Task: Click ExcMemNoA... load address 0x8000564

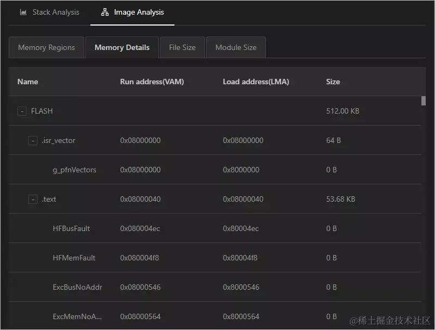Action: (241, 317)
